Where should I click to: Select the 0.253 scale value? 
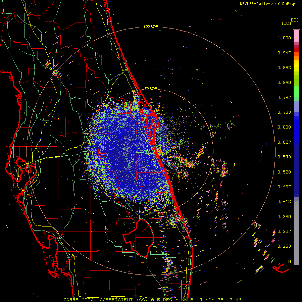click(284, 246)
